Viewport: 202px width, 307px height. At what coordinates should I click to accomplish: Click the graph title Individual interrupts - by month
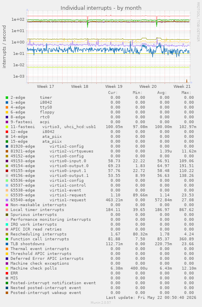pyautogui.click(x=101, y=8)
